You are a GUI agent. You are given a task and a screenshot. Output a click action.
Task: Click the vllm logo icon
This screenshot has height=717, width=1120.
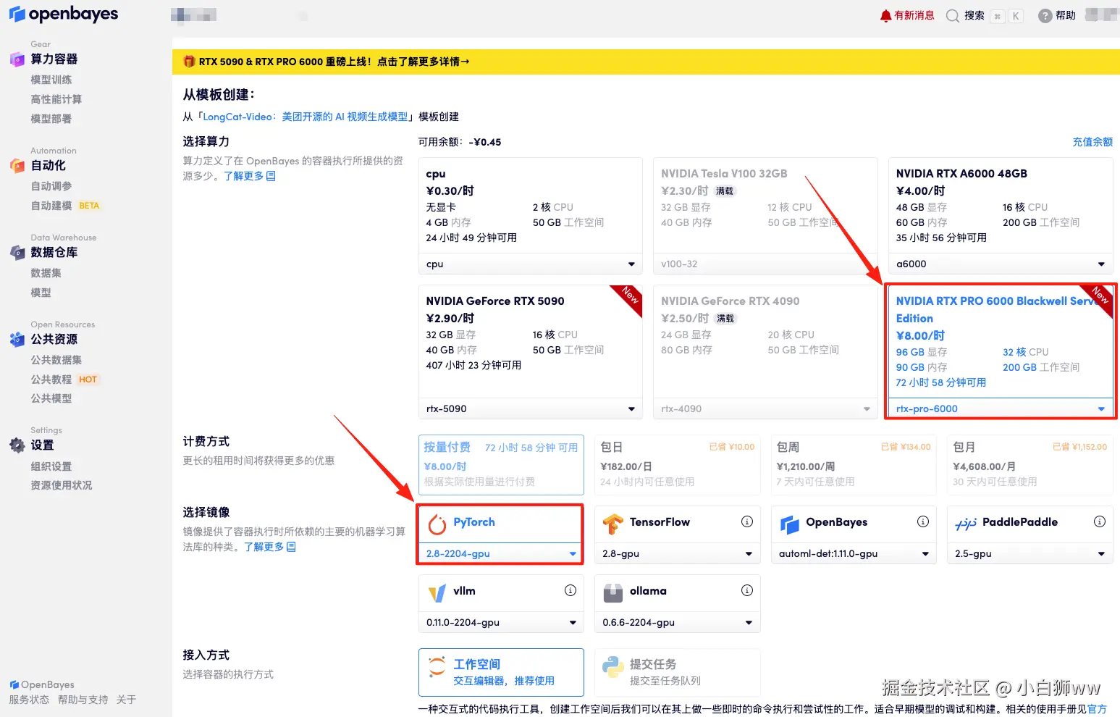click(437, 593)
